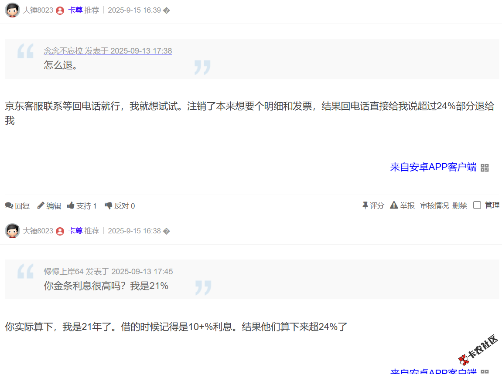Click the warning triangle beside 举报
Viewport: 502px width, 374px height.
[393, 205]
